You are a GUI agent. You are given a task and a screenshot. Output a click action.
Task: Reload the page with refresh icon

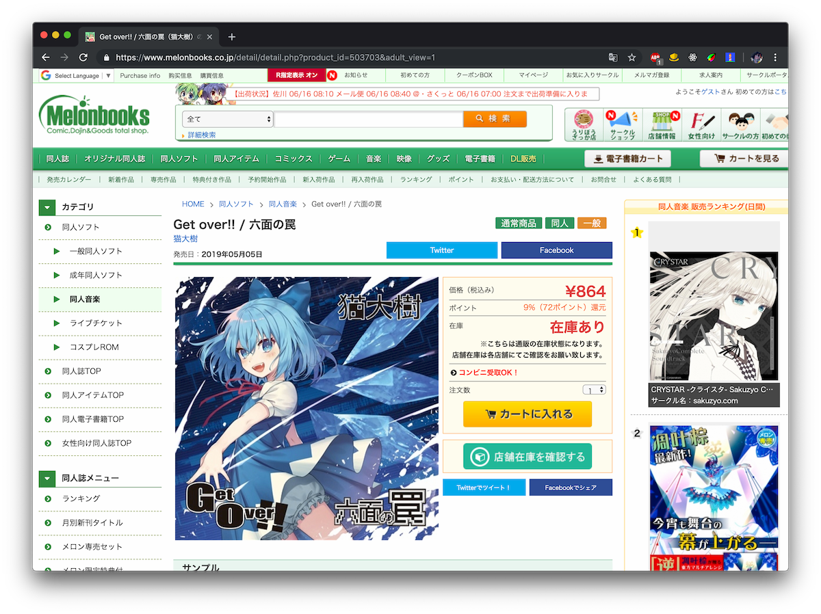pyautogui.click(x=83, y=57)
